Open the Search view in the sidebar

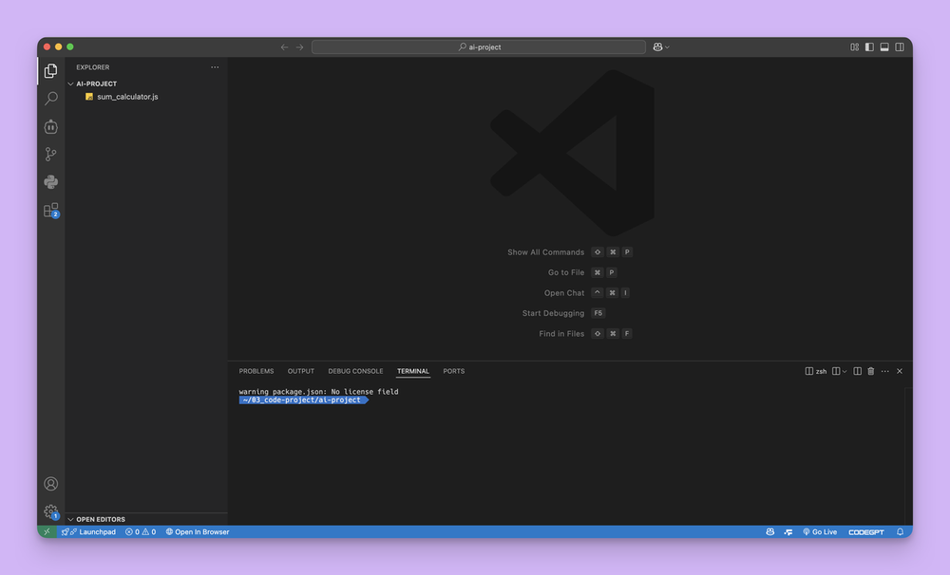click(50, 98)
